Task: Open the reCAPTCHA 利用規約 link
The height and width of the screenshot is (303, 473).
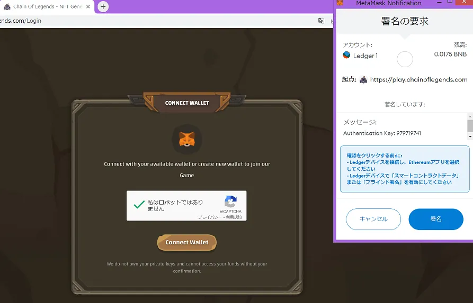Action: (x=234, y=217)
